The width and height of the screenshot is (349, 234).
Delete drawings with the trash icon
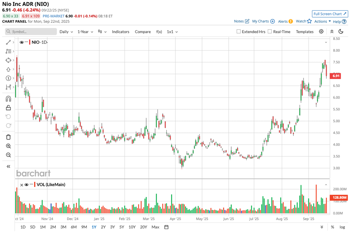click(x=8, y=137)
